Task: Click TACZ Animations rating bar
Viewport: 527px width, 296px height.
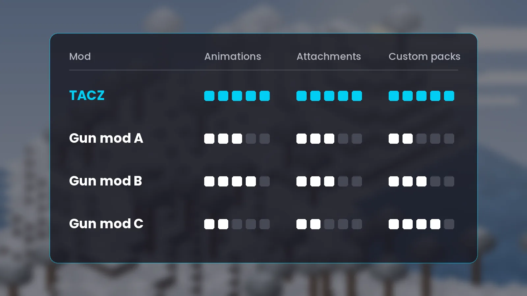Action: (237, 96)
